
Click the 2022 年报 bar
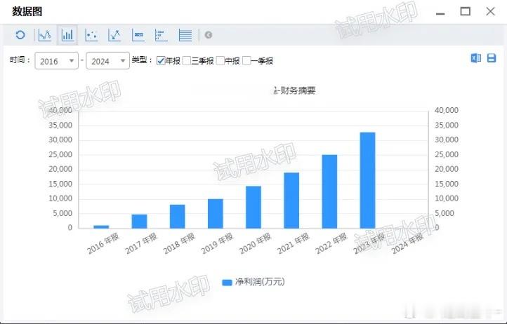click(329, 191)
